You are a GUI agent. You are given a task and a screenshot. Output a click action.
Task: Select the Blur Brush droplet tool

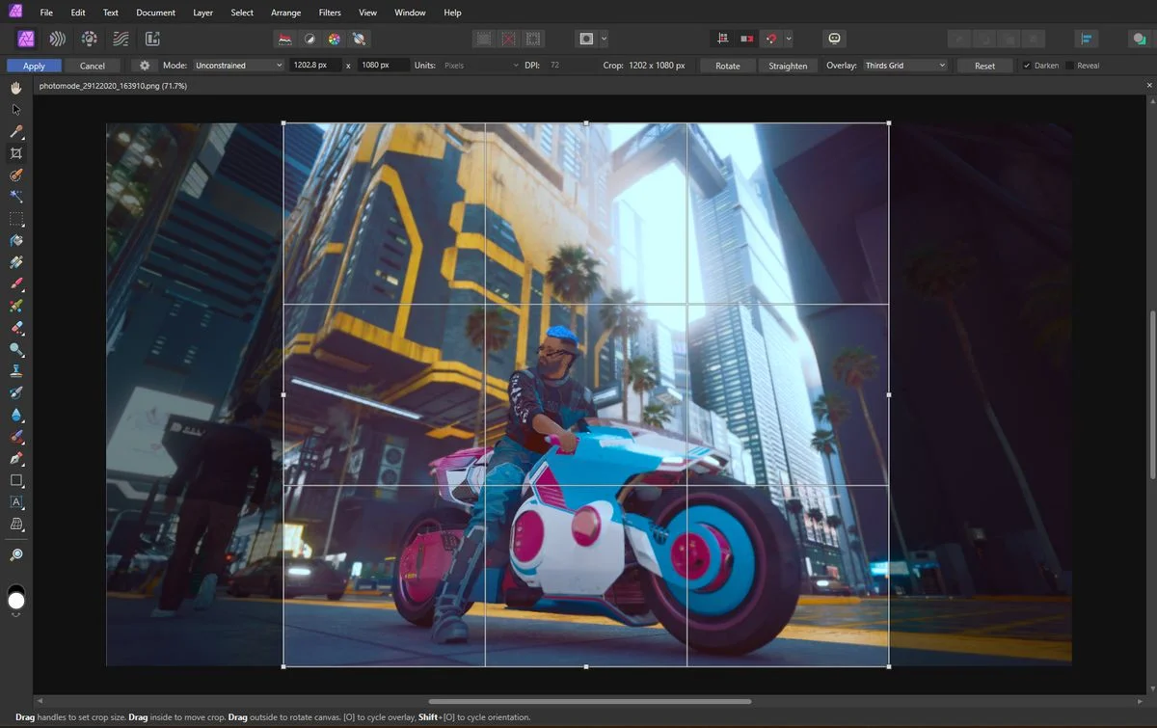coord(16,415)
